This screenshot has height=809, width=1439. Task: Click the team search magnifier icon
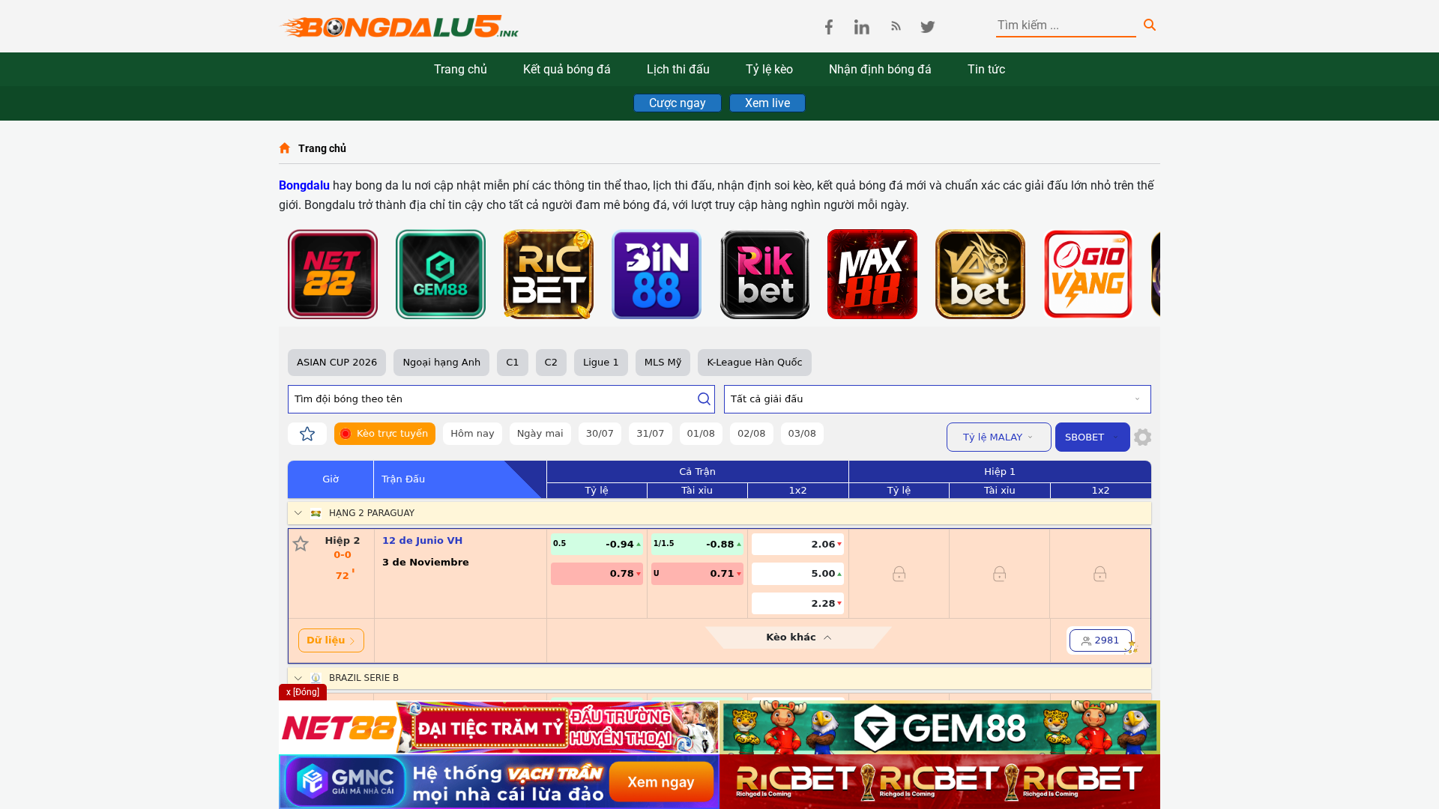704,399
